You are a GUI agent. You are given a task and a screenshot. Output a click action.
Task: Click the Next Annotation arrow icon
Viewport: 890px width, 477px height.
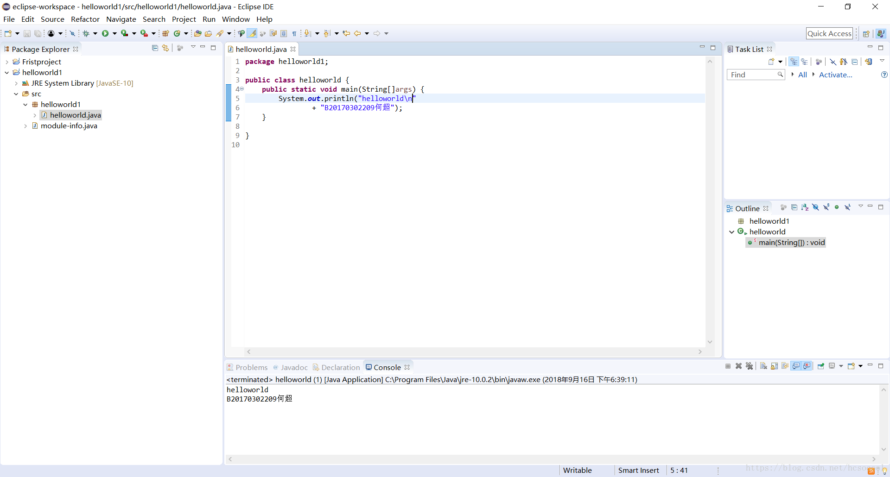[308, 33]
